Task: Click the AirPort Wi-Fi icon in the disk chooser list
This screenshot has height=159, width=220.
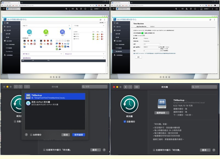Action: (x=28, y=103)
